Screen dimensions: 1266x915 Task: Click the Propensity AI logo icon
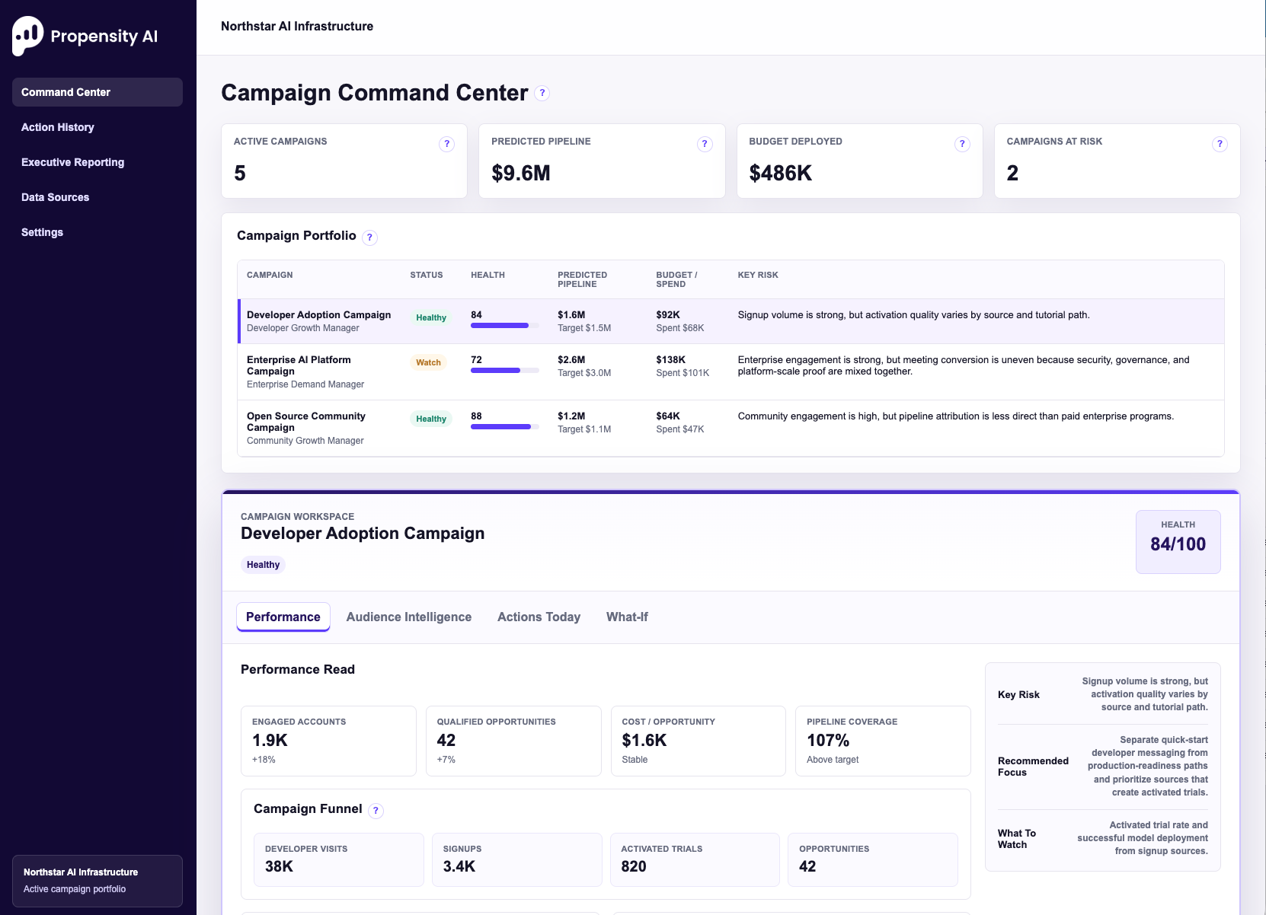(x=28, y=36)
